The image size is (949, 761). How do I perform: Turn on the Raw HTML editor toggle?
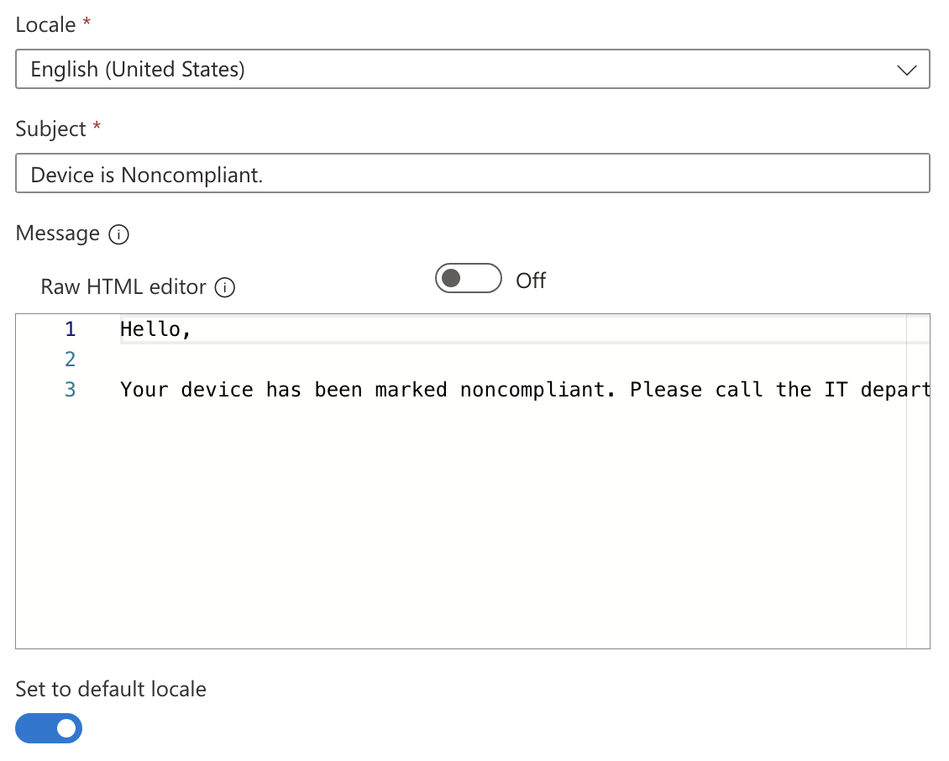(x=468, y=278)
